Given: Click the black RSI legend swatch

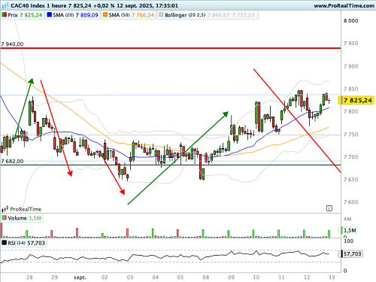Looking at the screenshot, I should click(4, 242).
